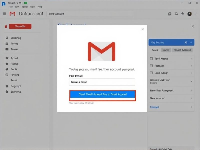
Task: Click the right arrow icon in header
Action: [183, 14]
